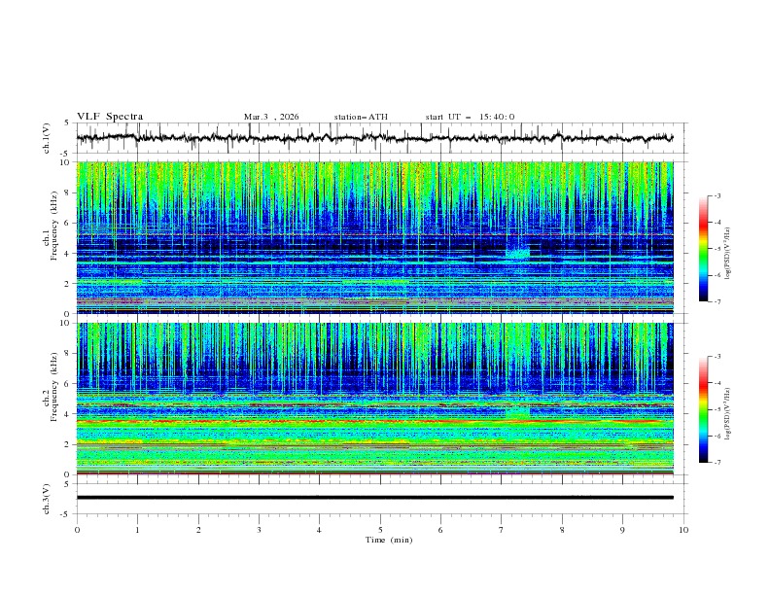Click the thick flat ch.3 voltage trace
Image resolution: width=770 pixels, height=595 pixels.
[x=374, y=498]
